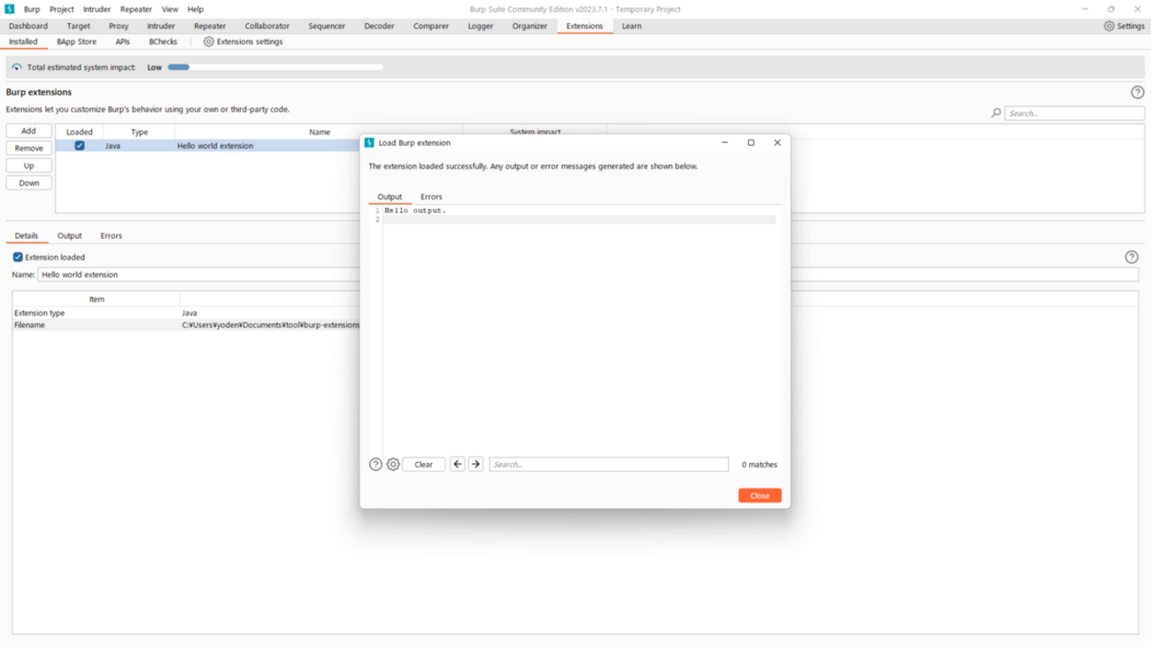Click the Remove extension button

tap(28, 149)
